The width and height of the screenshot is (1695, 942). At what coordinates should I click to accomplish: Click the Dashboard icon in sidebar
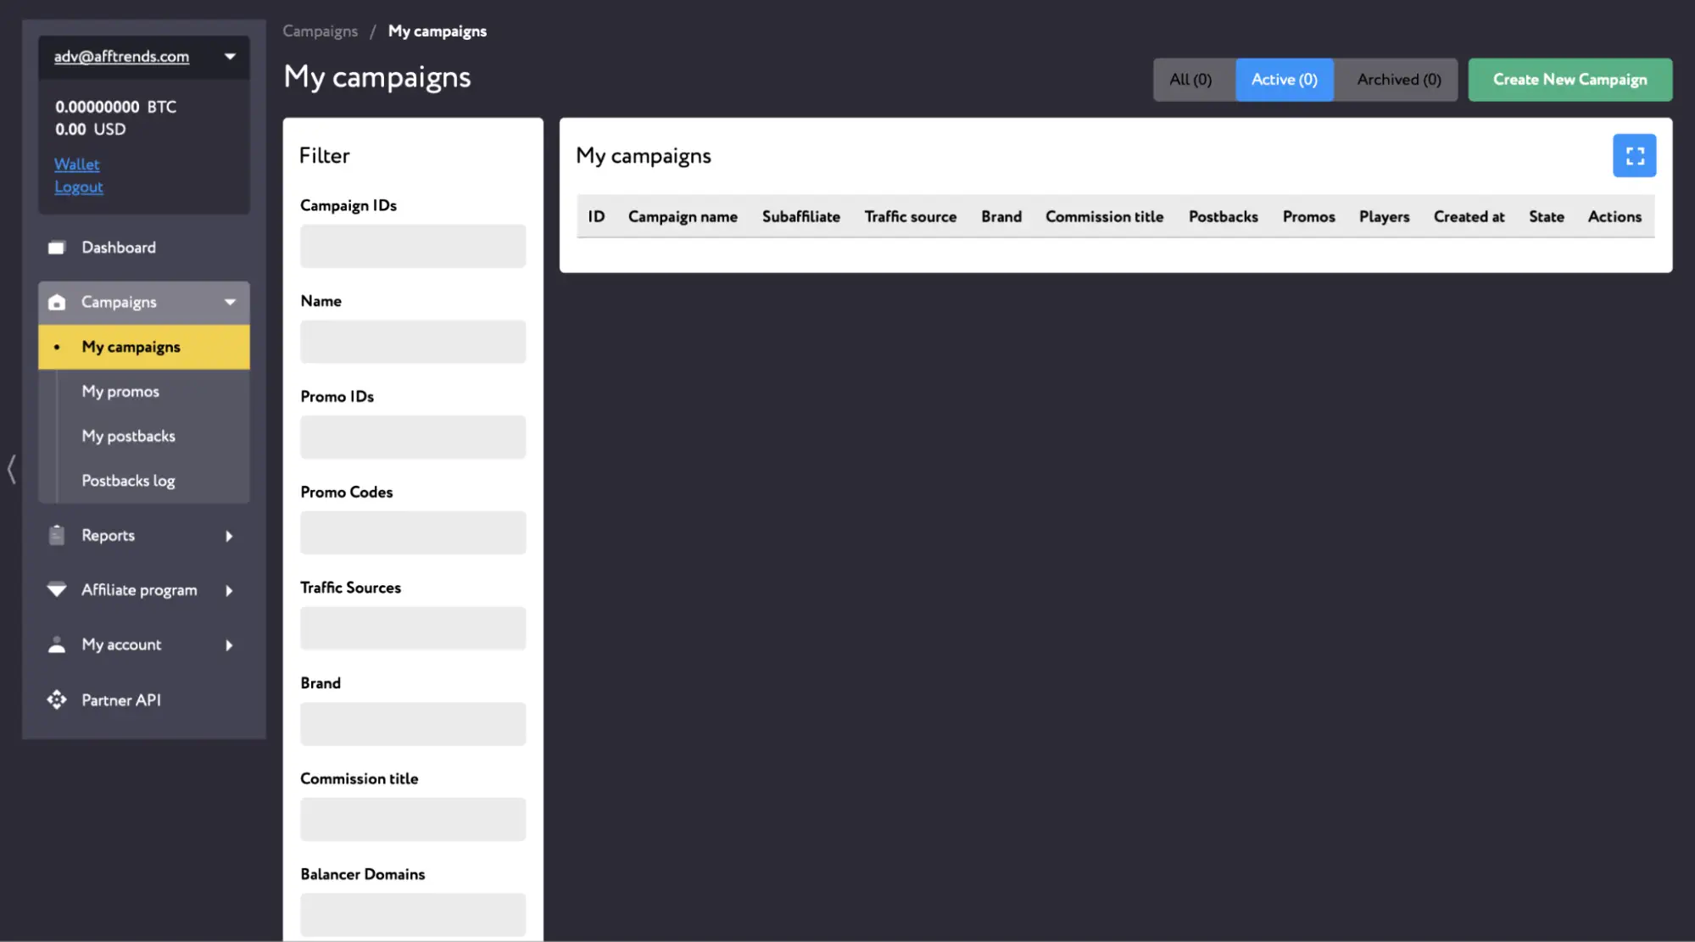click(x=57, y=248)
